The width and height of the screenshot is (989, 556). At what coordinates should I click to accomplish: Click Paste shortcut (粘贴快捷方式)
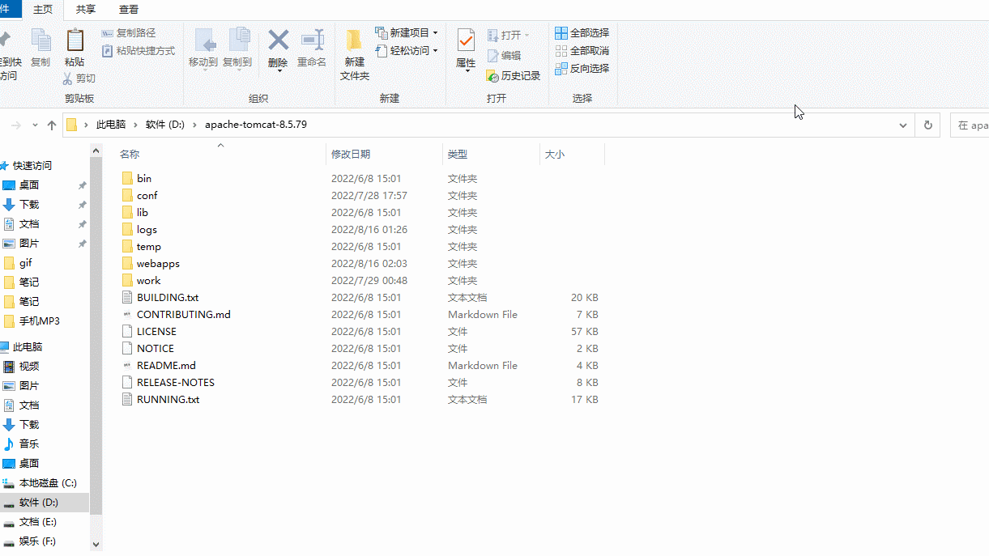click(139, 51)
